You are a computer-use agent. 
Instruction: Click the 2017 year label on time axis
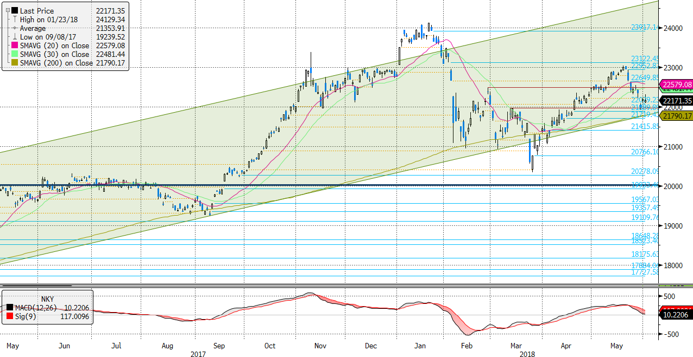(x=198, y=353)
